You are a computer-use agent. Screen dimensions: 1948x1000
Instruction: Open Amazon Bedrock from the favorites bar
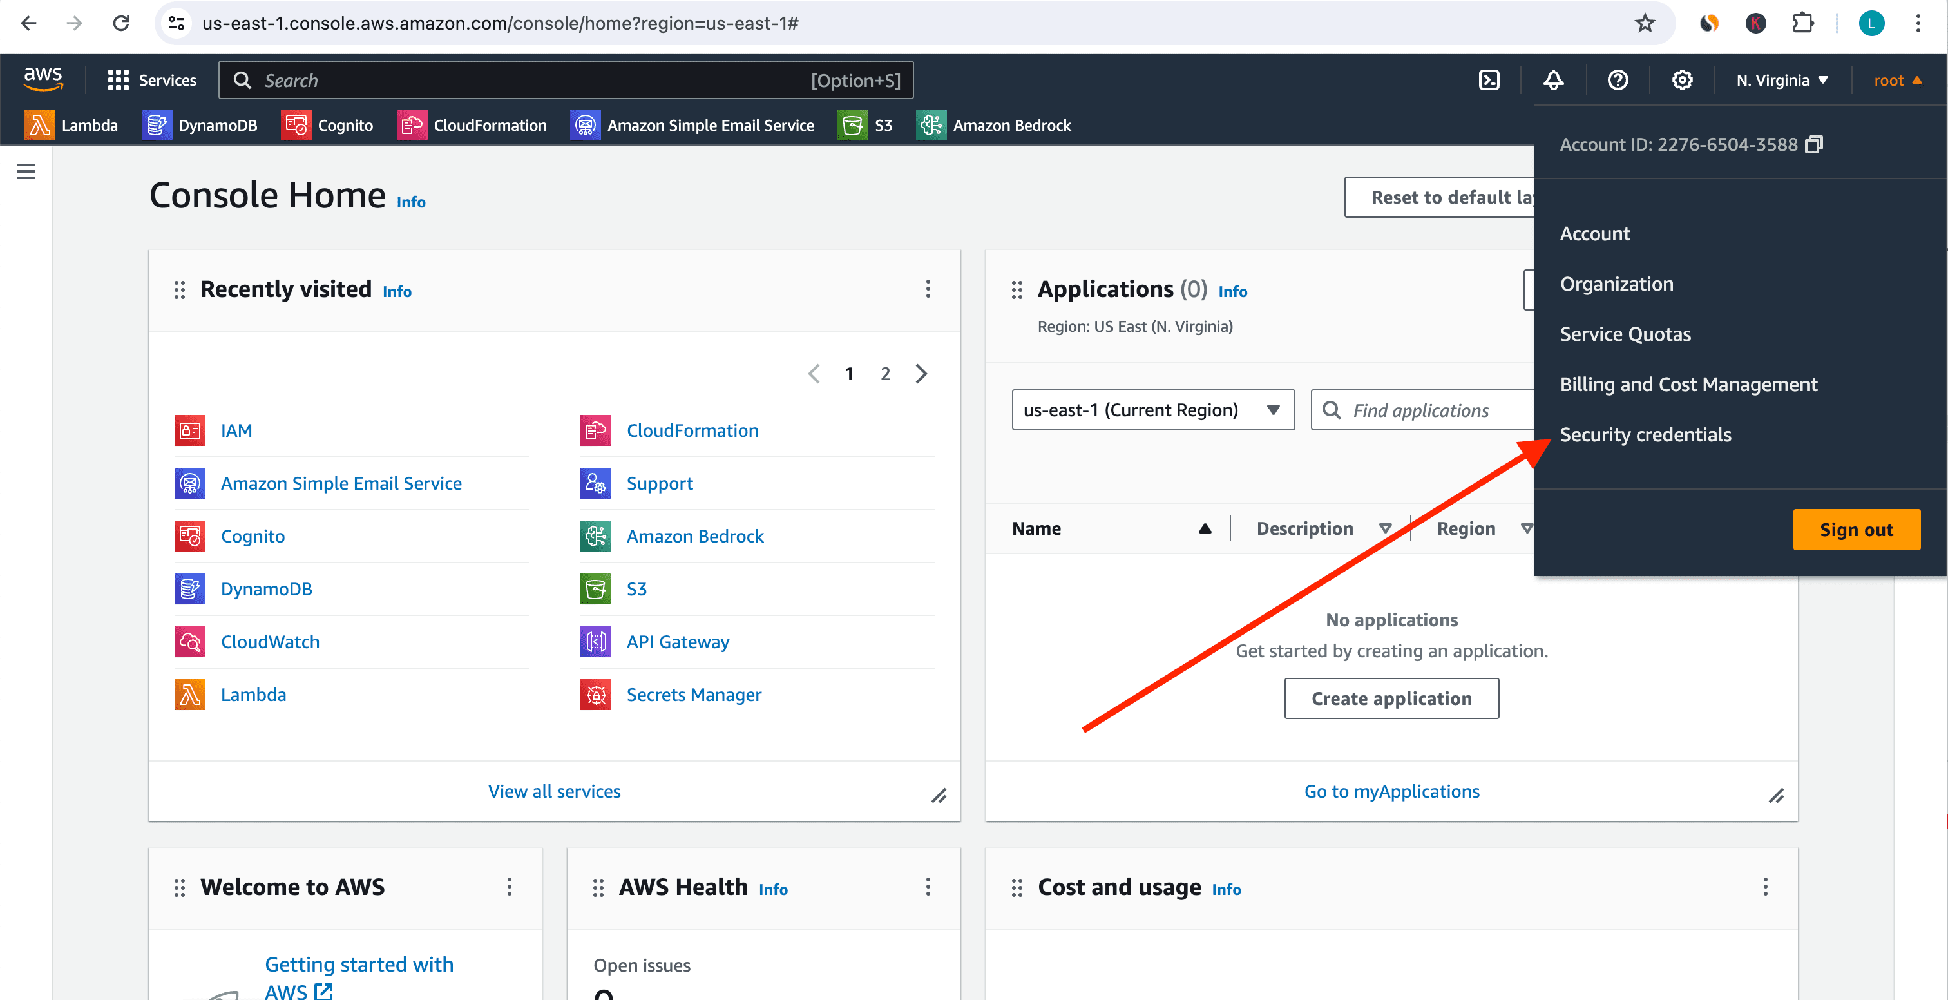(x=994, y=125)
